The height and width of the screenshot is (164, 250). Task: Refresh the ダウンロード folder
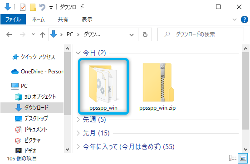click(x=145, y=34)
